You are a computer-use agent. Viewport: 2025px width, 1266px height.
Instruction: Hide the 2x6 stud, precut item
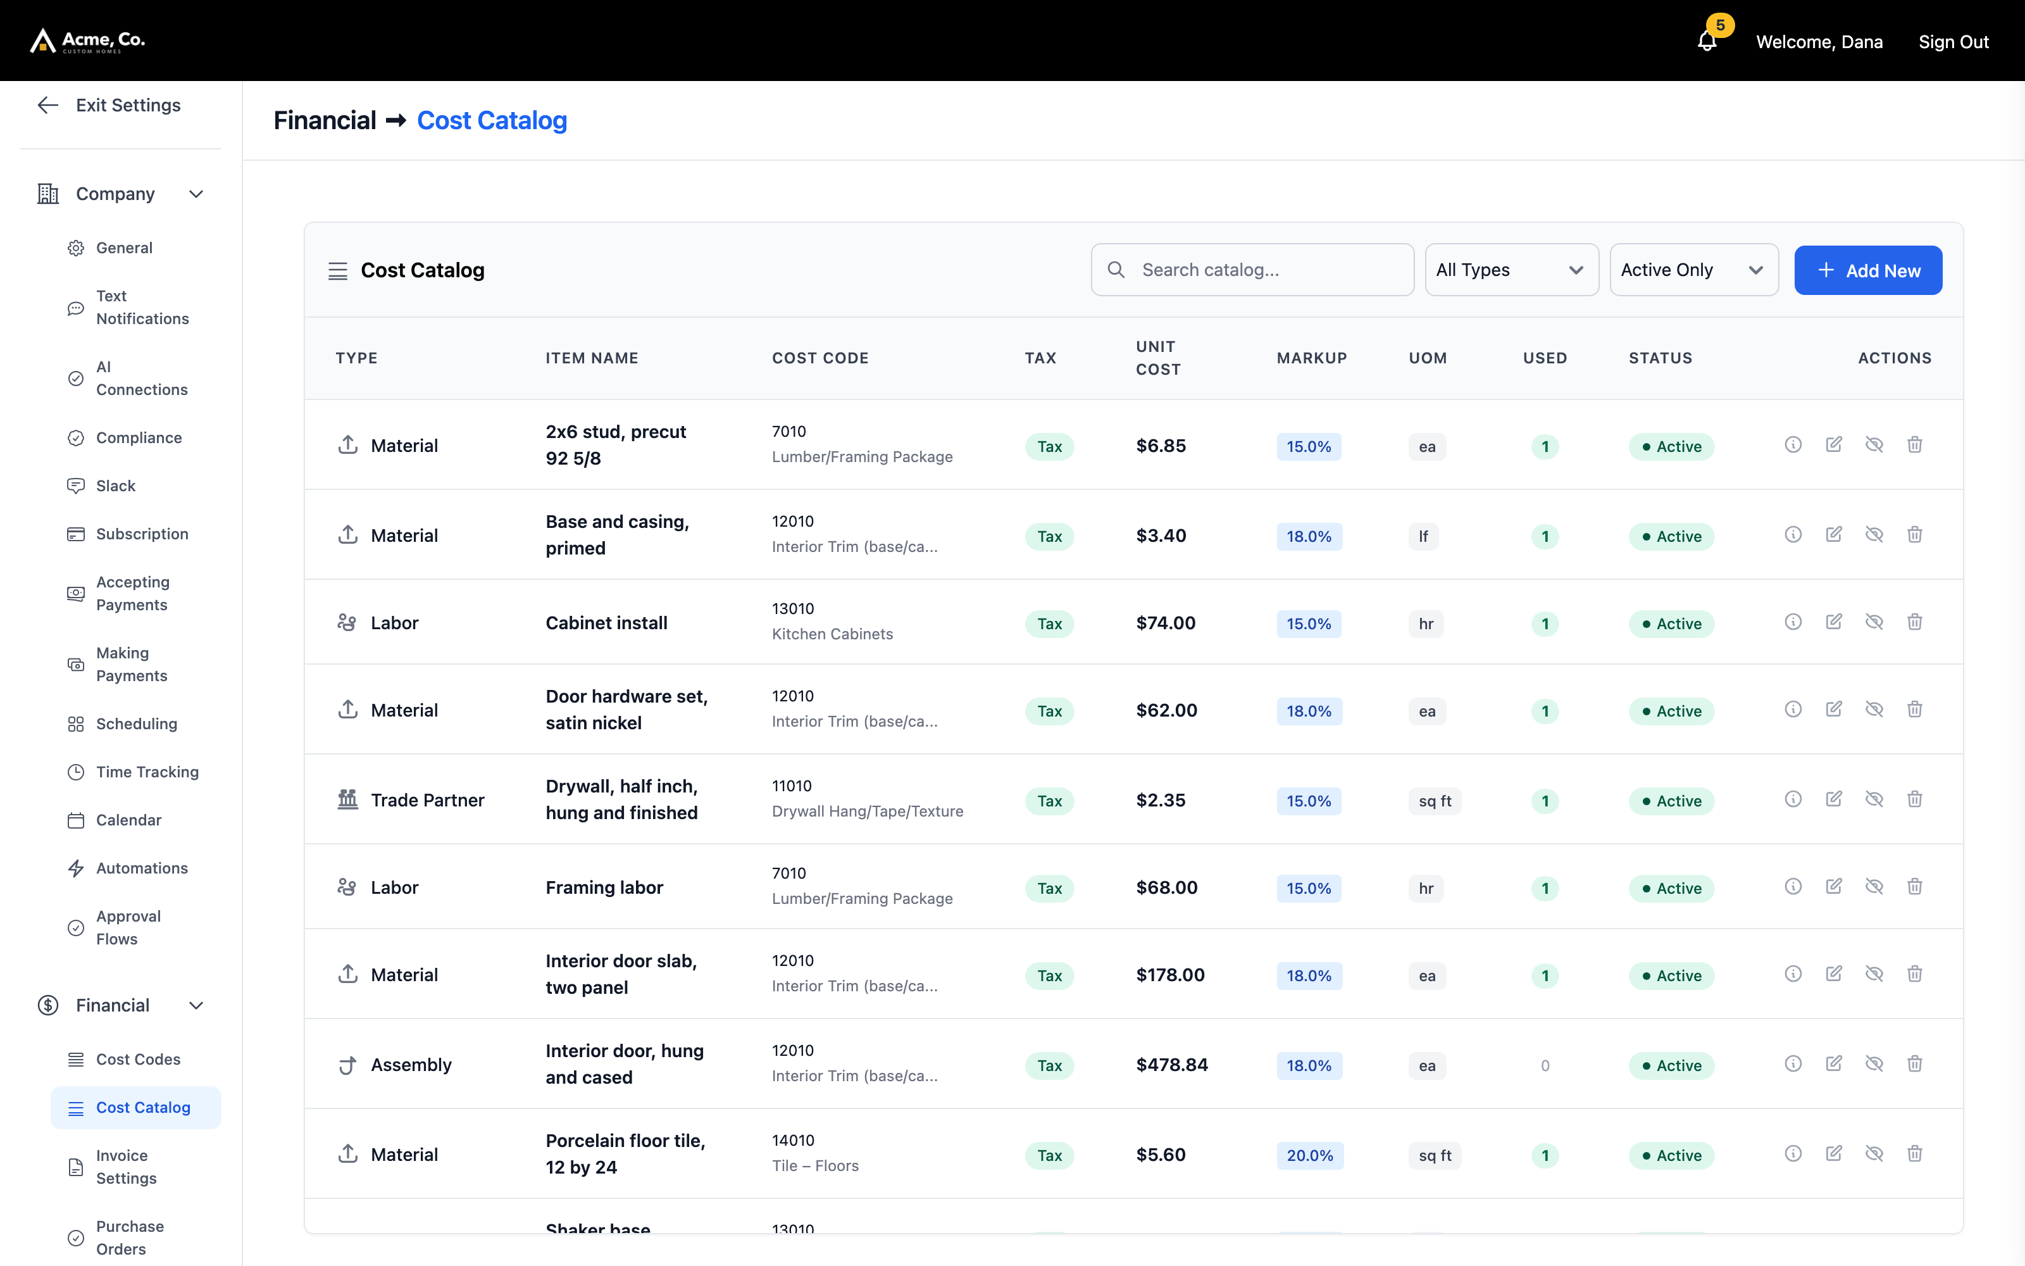point(1874,444)
